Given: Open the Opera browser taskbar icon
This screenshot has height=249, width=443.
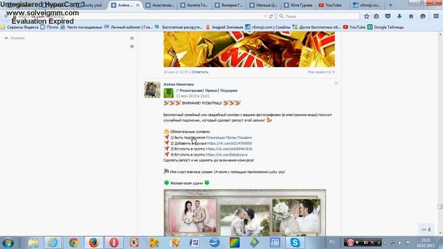Looking at the screenshot, I should [114, 243].
